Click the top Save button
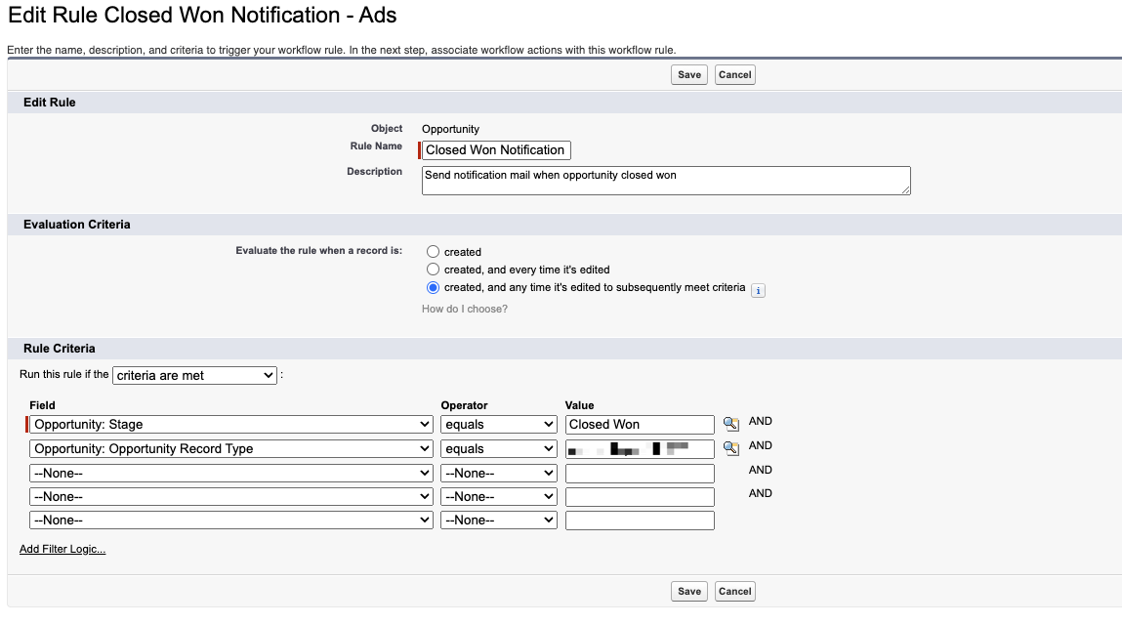Image resolution: width=1122 pixels, height=625 pixels. pyautogui.click(x=689, y=75)
